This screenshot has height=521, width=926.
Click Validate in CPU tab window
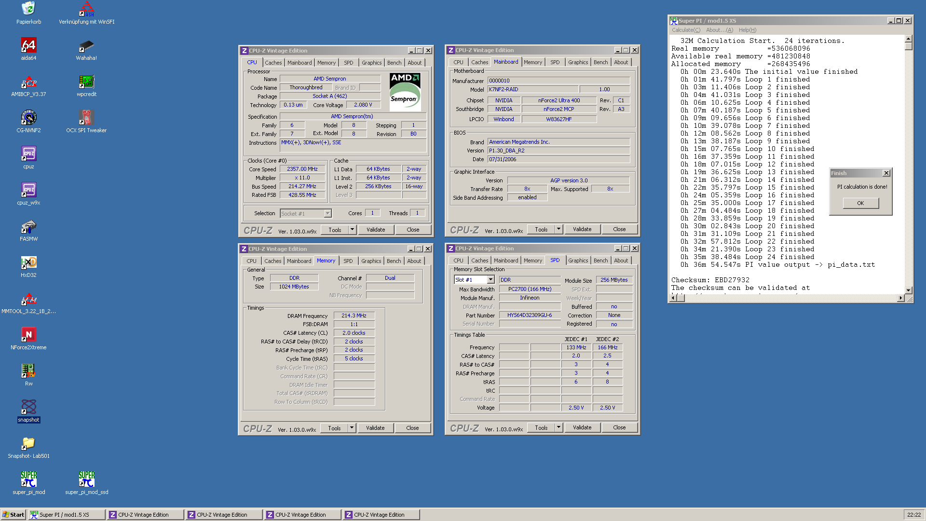(x=376, y=230)
